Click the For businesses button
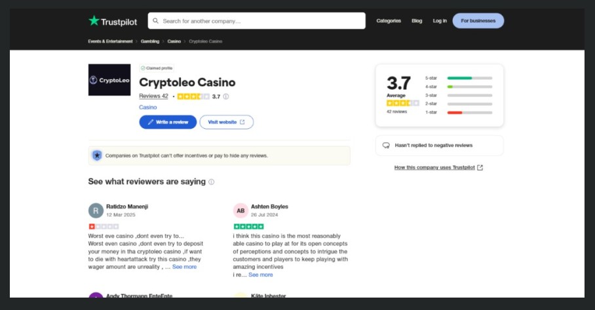The image size is (595, 310). point(478,21)
